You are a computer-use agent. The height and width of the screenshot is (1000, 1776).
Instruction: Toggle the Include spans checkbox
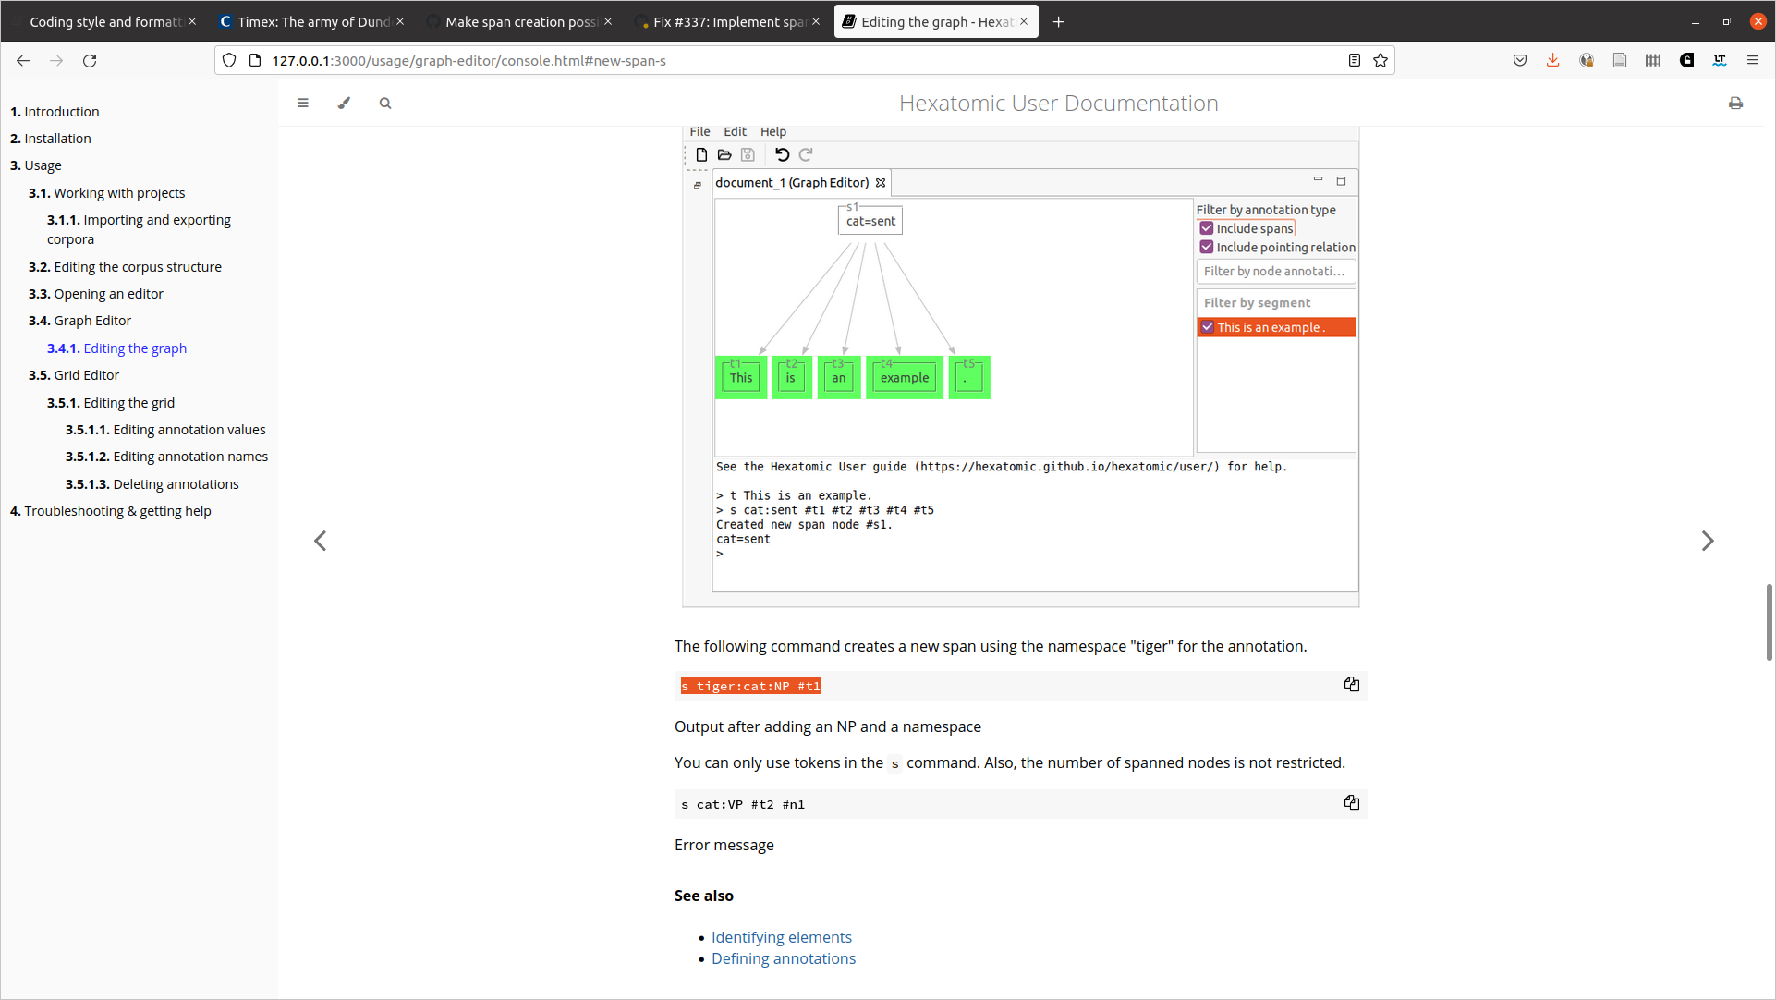pos(1207,229)
